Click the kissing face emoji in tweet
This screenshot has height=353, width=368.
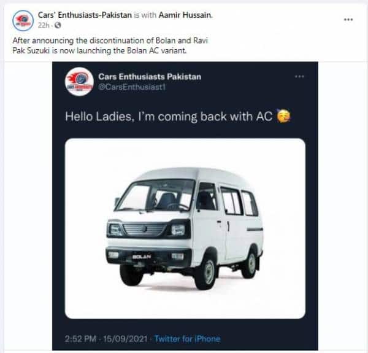pos(284,116)
